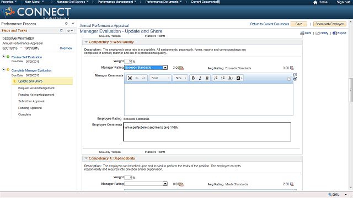Open the Performance Management breadcrumb menu
The image size is (353, 198).
117,2
